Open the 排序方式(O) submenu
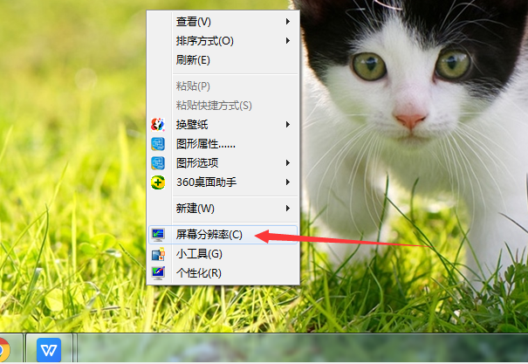 pyautogui.click(x=223, y=41)
